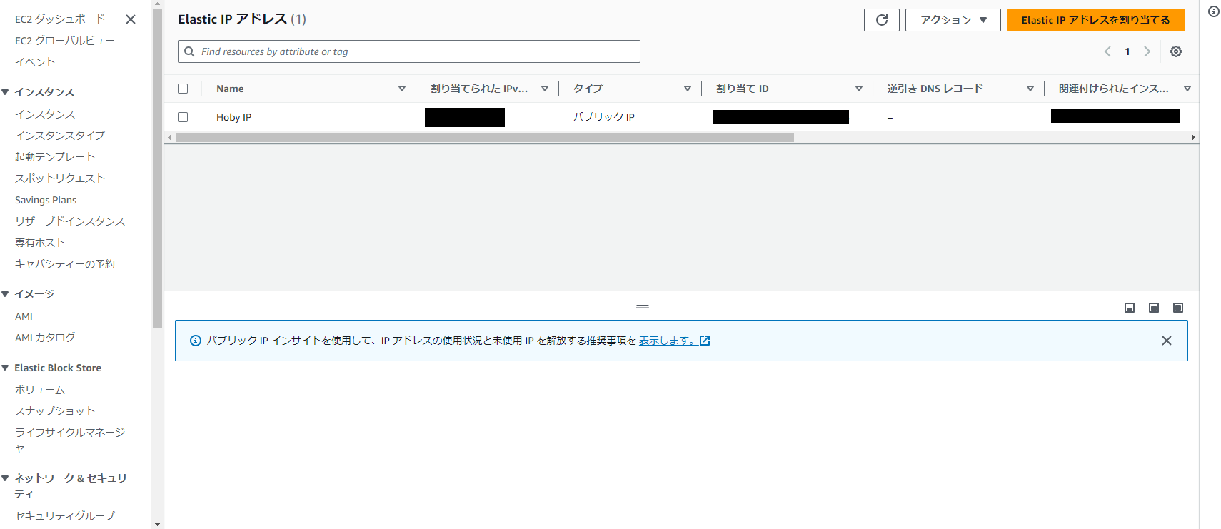The image size is (1221, 529).
Task: Click the Hoby IP name cell
Action: (x=234, y=117)
